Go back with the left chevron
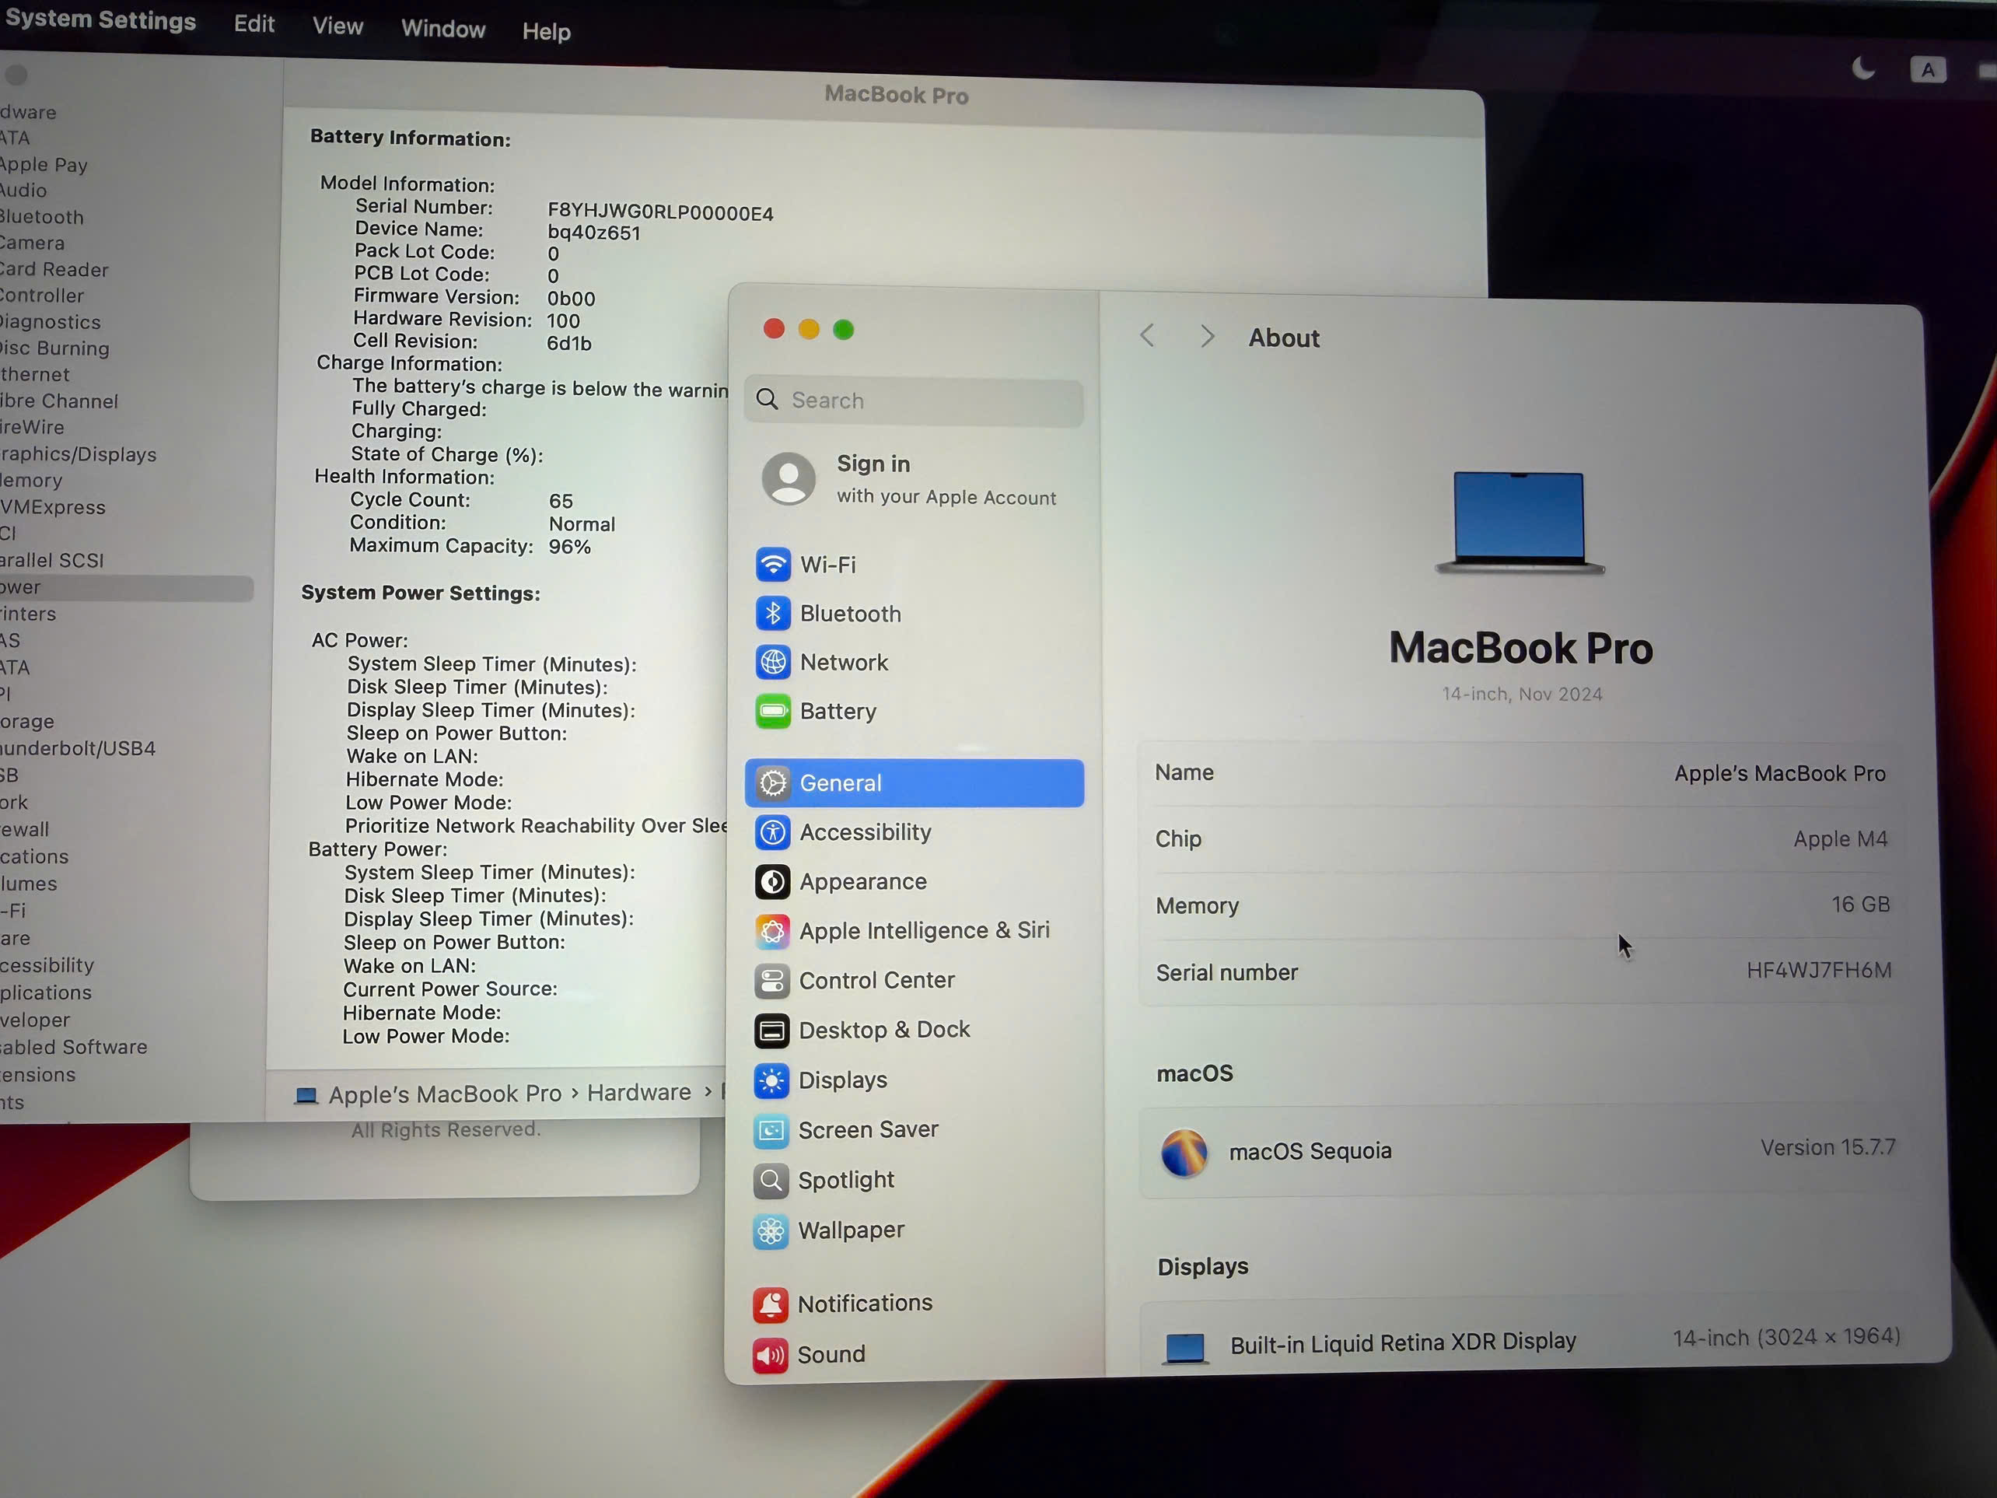Screen dimensions: 1997x1498 [1148, 336]
